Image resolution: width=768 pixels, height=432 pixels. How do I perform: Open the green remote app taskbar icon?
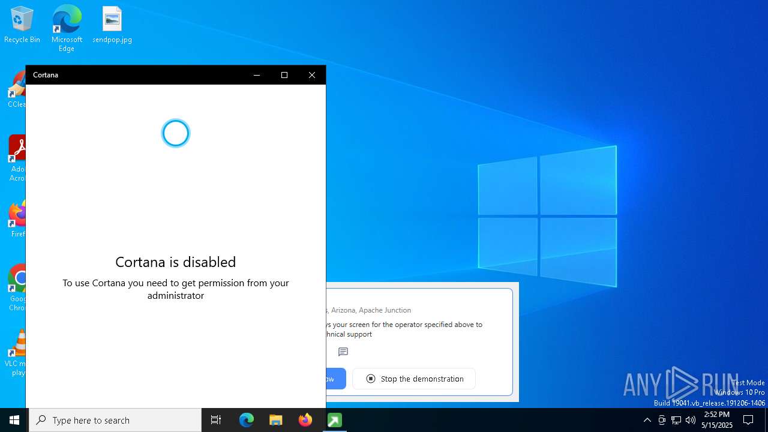335,420
